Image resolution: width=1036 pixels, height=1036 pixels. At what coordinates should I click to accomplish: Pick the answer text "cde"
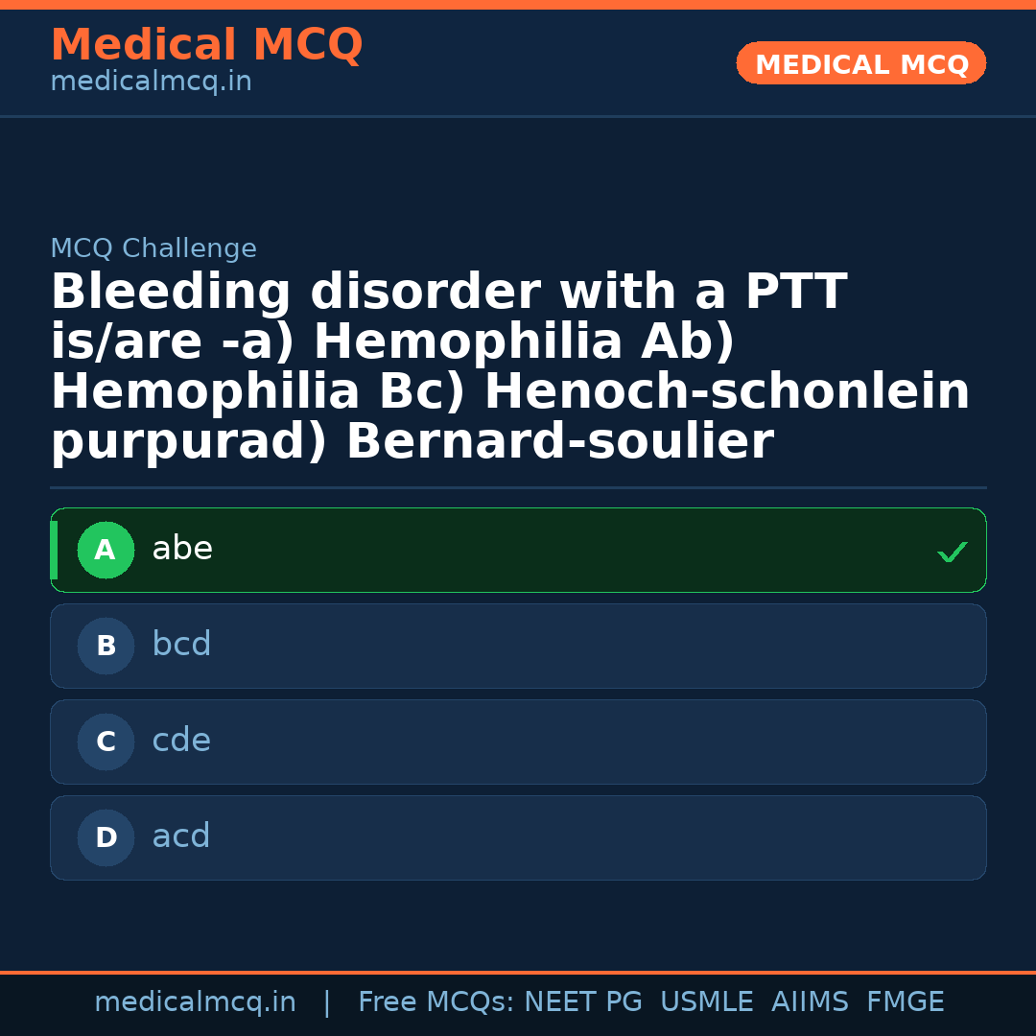tap(181, 741)
